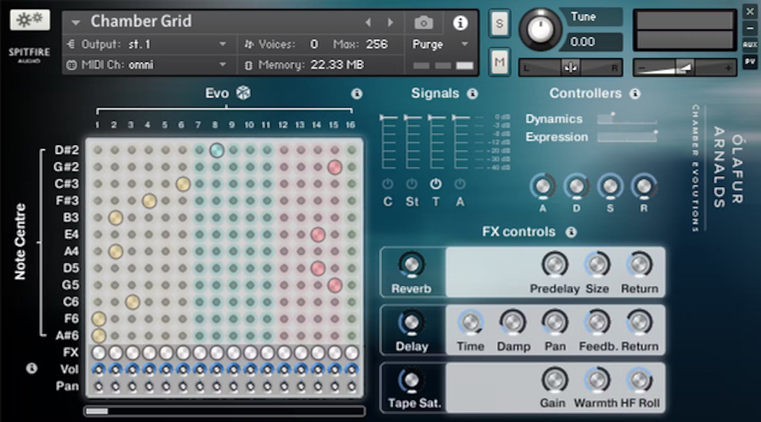This screenshot has height=422, width=761.
Task: Open the MIDI Ch omni dropdown
Action: (223, 65)
